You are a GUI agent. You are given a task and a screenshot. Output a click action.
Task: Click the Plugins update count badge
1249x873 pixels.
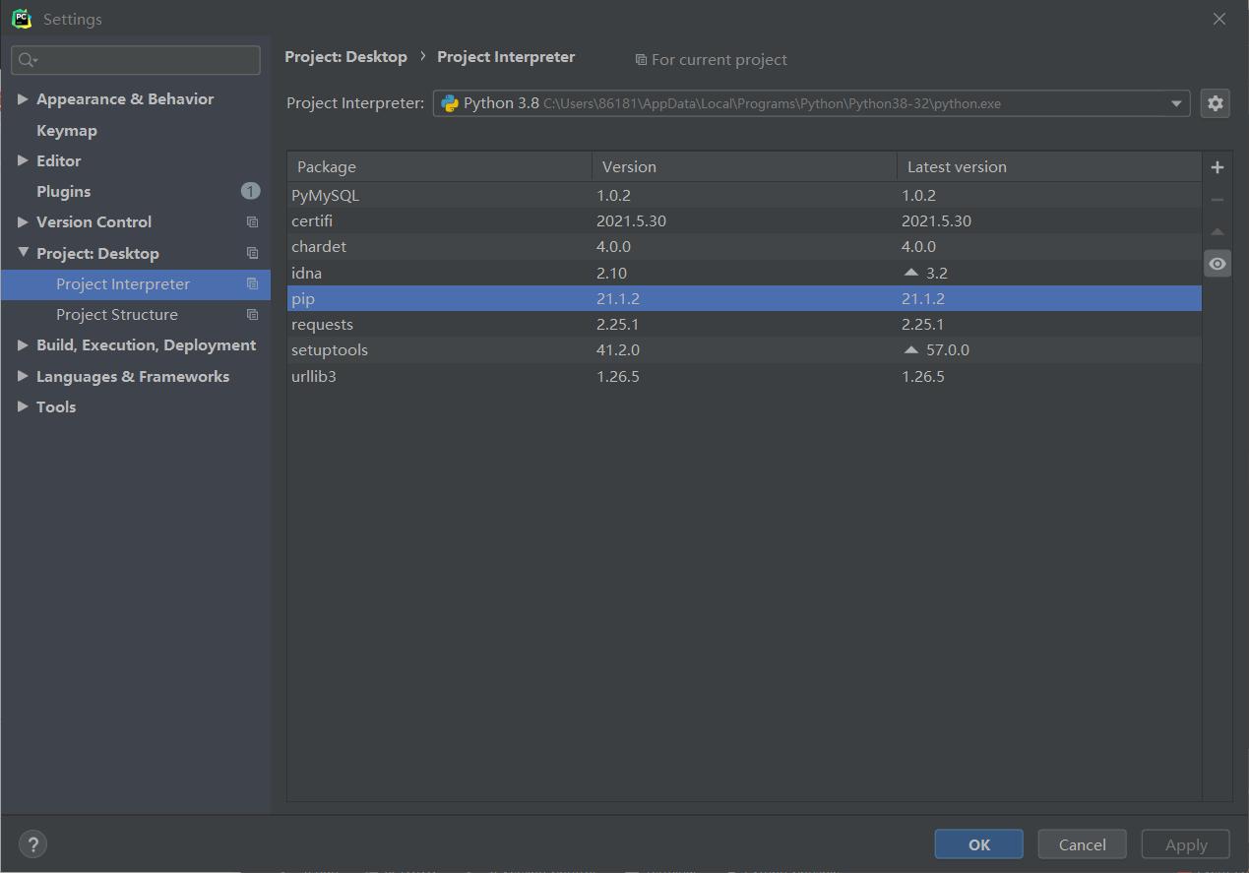(250, 191)
